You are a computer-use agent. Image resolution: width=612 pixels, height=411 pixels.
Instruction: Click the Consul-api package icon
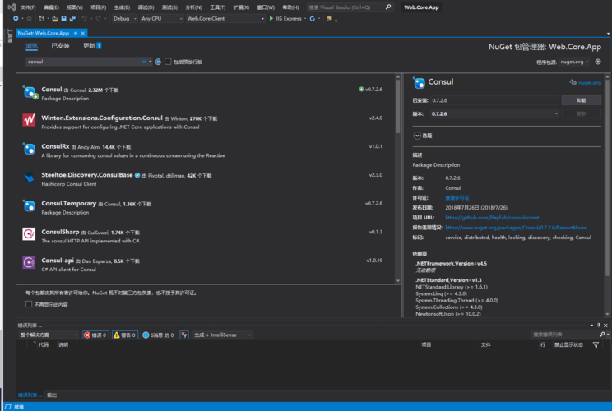click(x=29, y=262)
